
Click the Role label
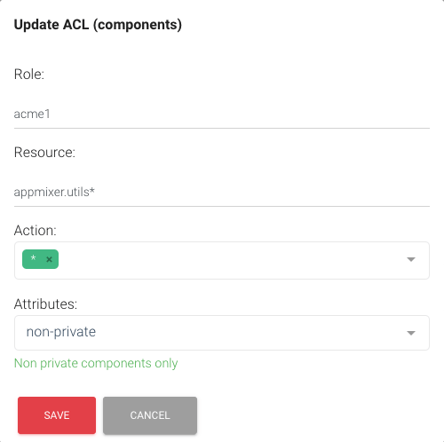(x=29, y=75)
